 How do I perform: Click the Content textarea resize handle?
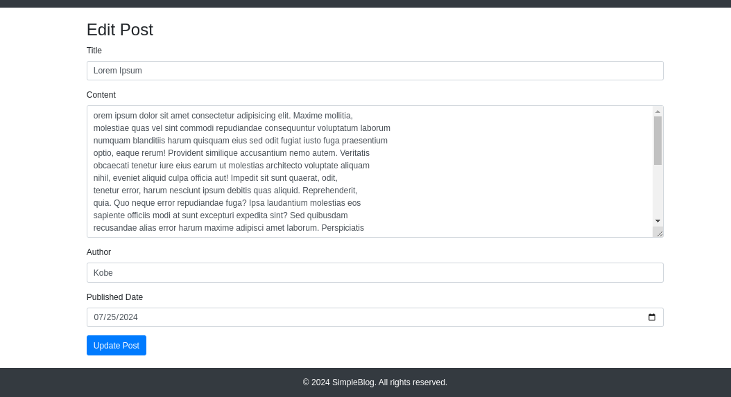tap(659, 233)
